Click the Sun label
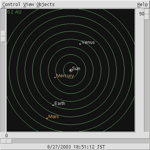 pos(76,69)
